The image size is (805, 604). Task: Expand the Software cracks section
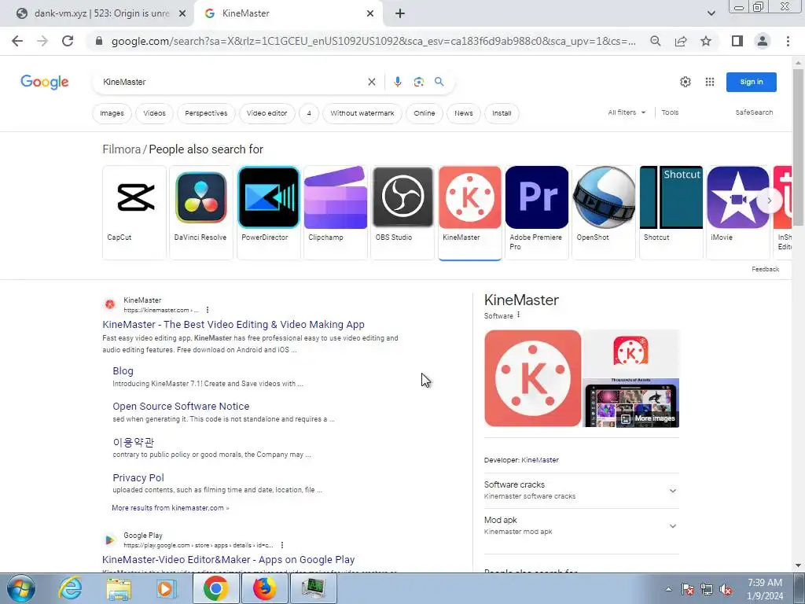pos(581,491)
